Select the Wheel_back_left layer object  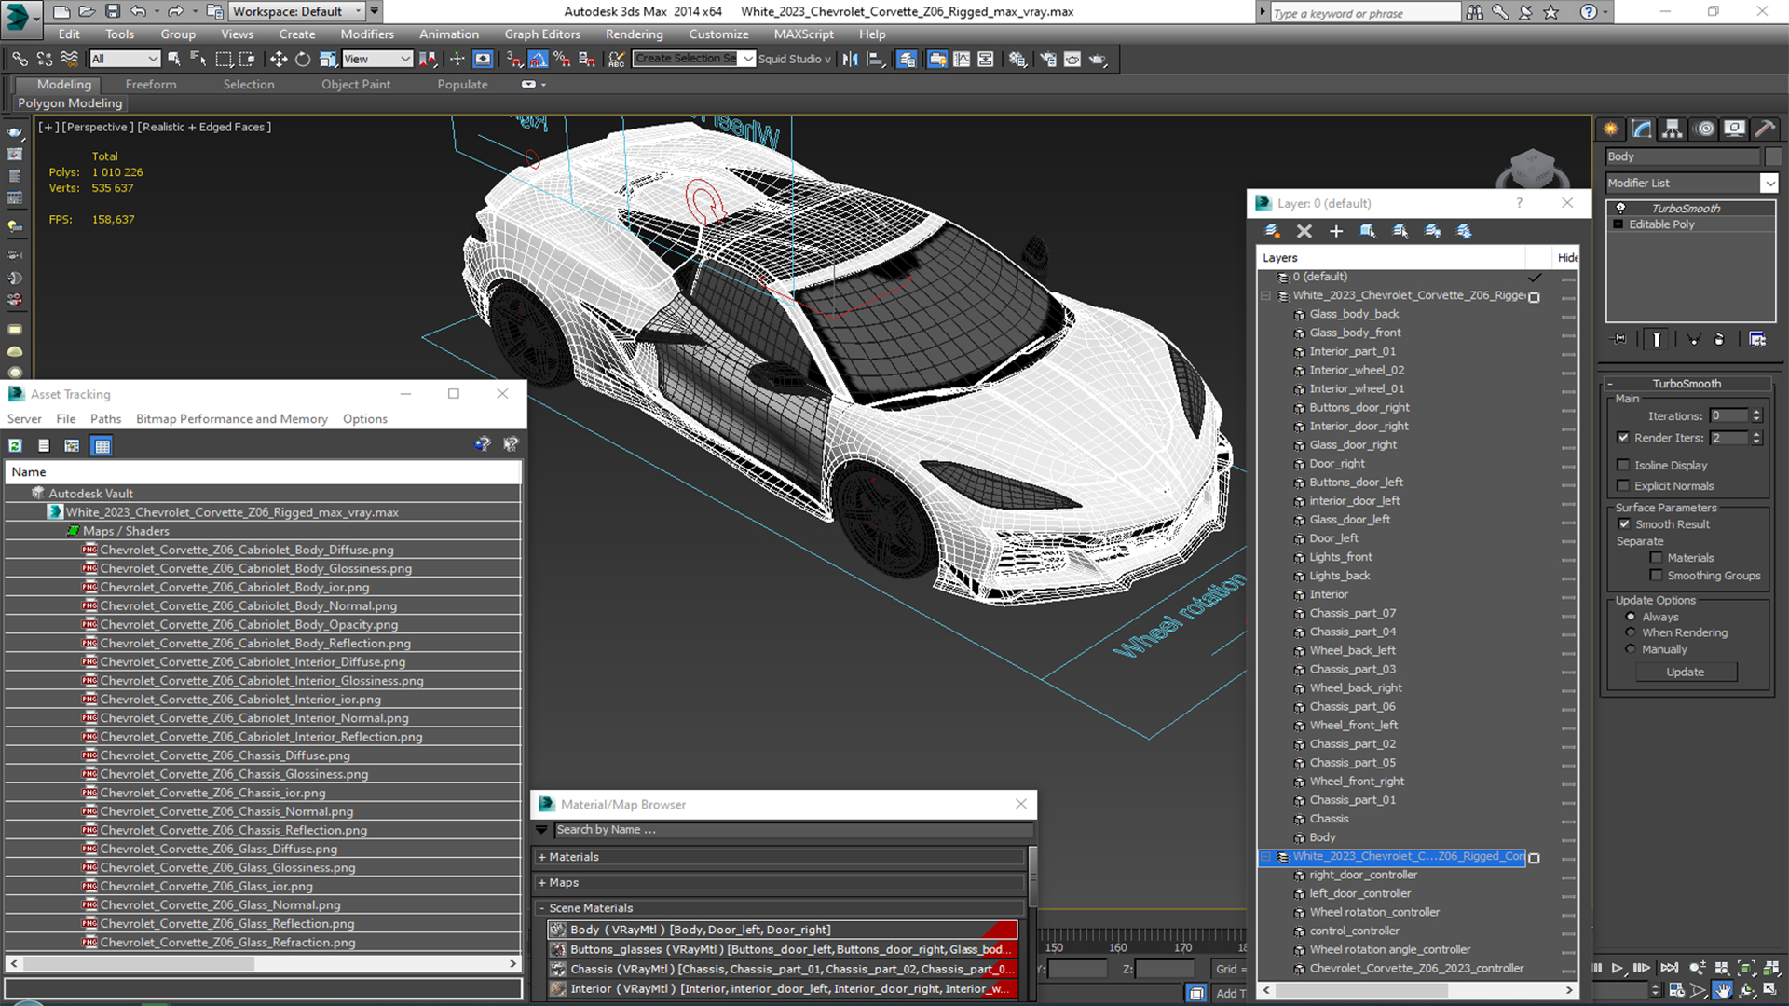point(1351,650)
